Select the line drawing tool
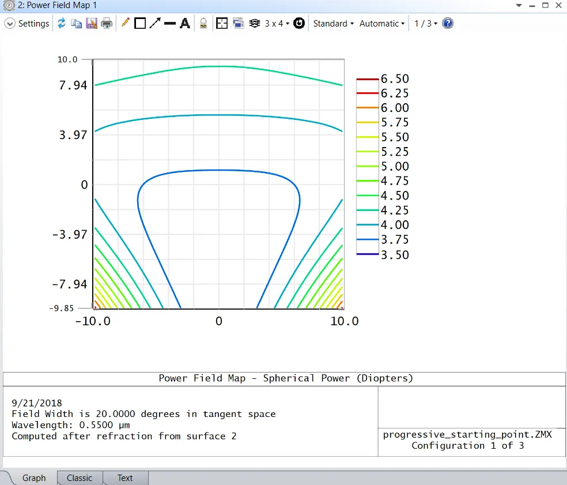The width and height of the screenshot is (567, 485). pos(169,24)
